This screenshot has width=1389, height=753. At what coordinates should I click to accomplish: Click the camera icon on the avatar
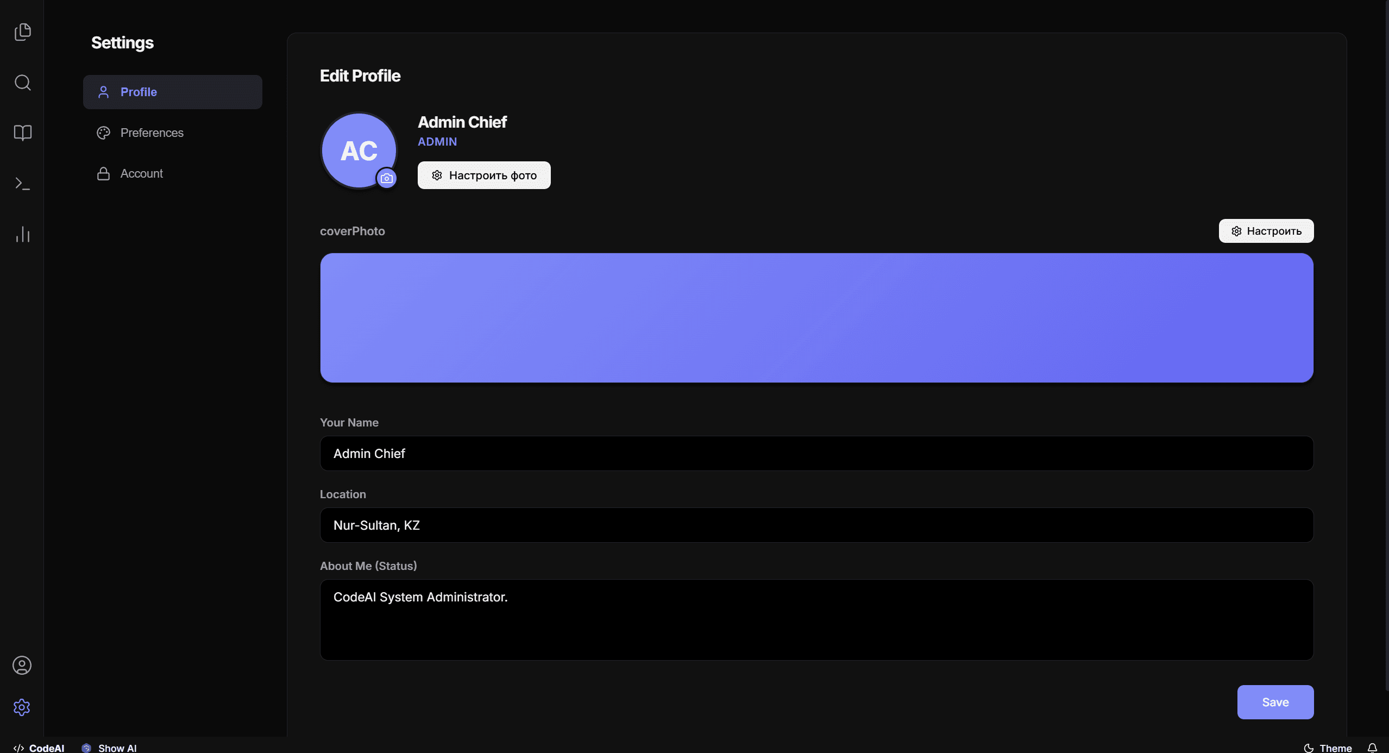[x=386, y=178]
